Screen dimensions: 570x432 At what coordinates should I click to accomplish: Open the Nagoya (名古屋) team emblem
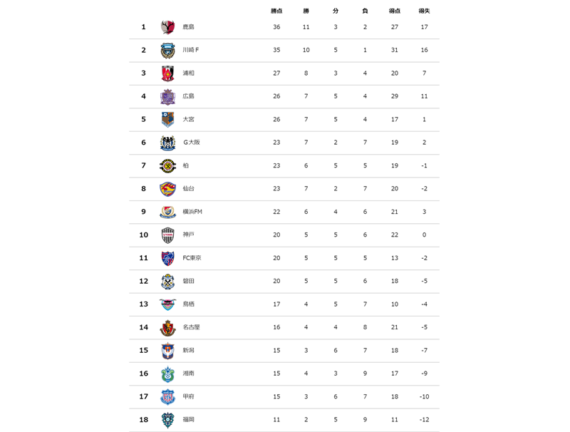[x=167, y=328]
